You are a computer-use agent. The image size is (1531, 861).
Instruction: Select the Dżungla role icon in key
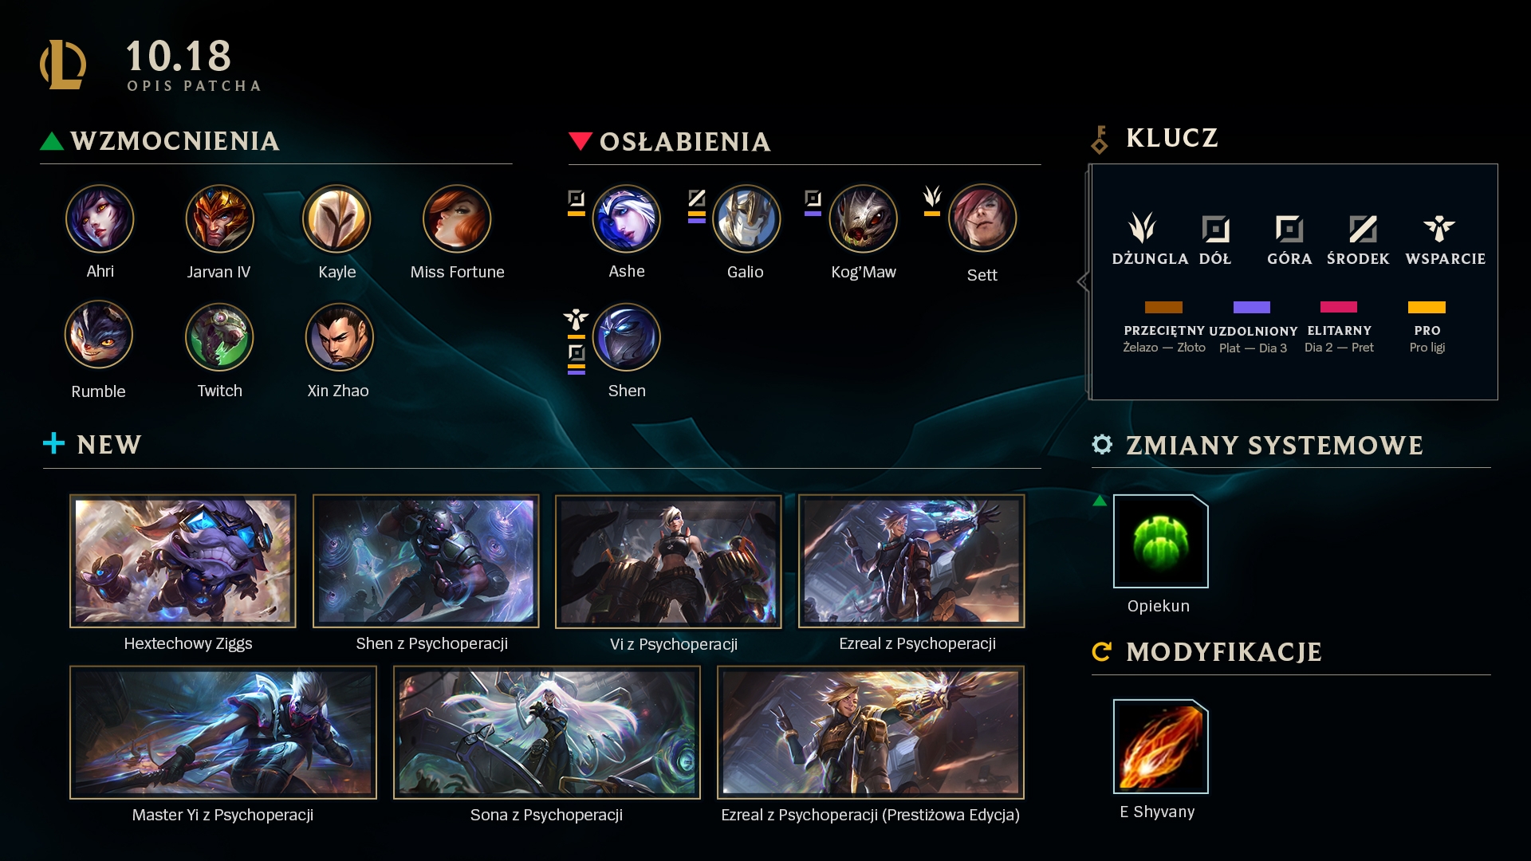pyautogui.click(x=1143, y=228)
